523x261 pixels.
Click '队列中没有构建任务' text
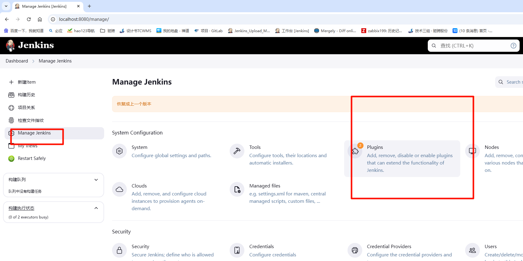(x=25, y=191)
